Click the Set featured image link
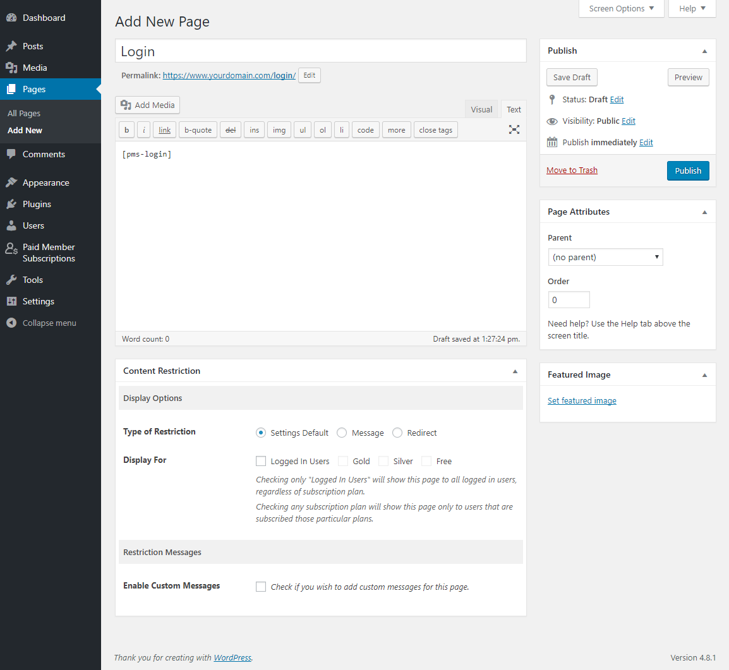729x670 pixels. [x=582, y=400]
